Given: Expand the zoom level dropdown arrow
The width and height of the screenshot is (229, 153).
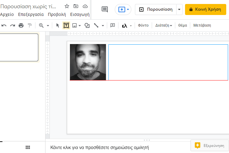Looking at the screenshot, I should click(48, 26).
